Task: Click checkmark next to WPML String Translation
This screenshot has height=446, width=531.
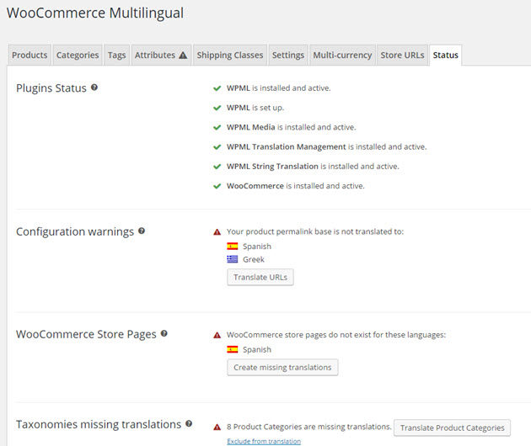Action: point(217,167)
